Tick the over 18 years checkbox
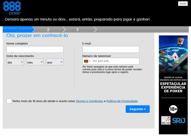The image size is (191, 136). coord(9,101)
